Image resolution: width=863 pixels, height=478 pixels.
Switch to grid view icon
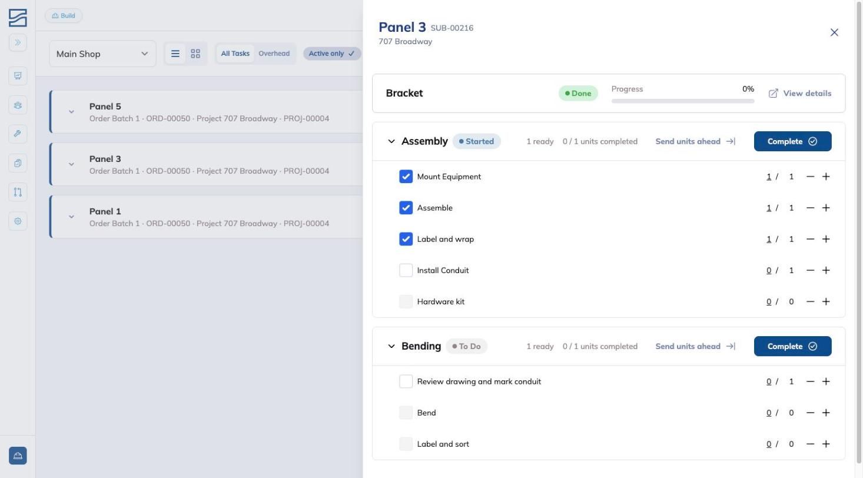pos(195,54)
